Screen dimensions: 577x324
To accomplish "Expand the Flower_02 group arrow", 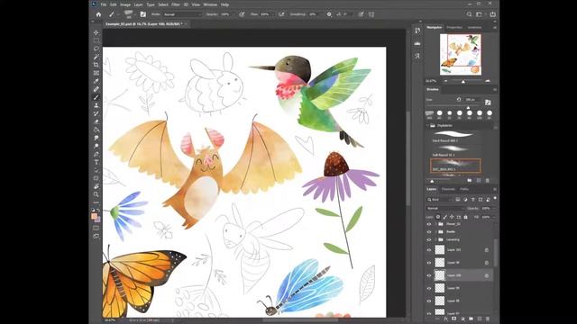I will (x=436, y=224).
